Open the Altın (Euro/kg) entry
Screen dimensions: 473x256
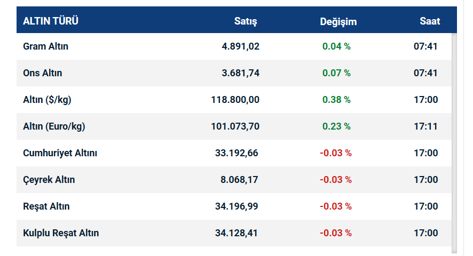coord(54,126)
